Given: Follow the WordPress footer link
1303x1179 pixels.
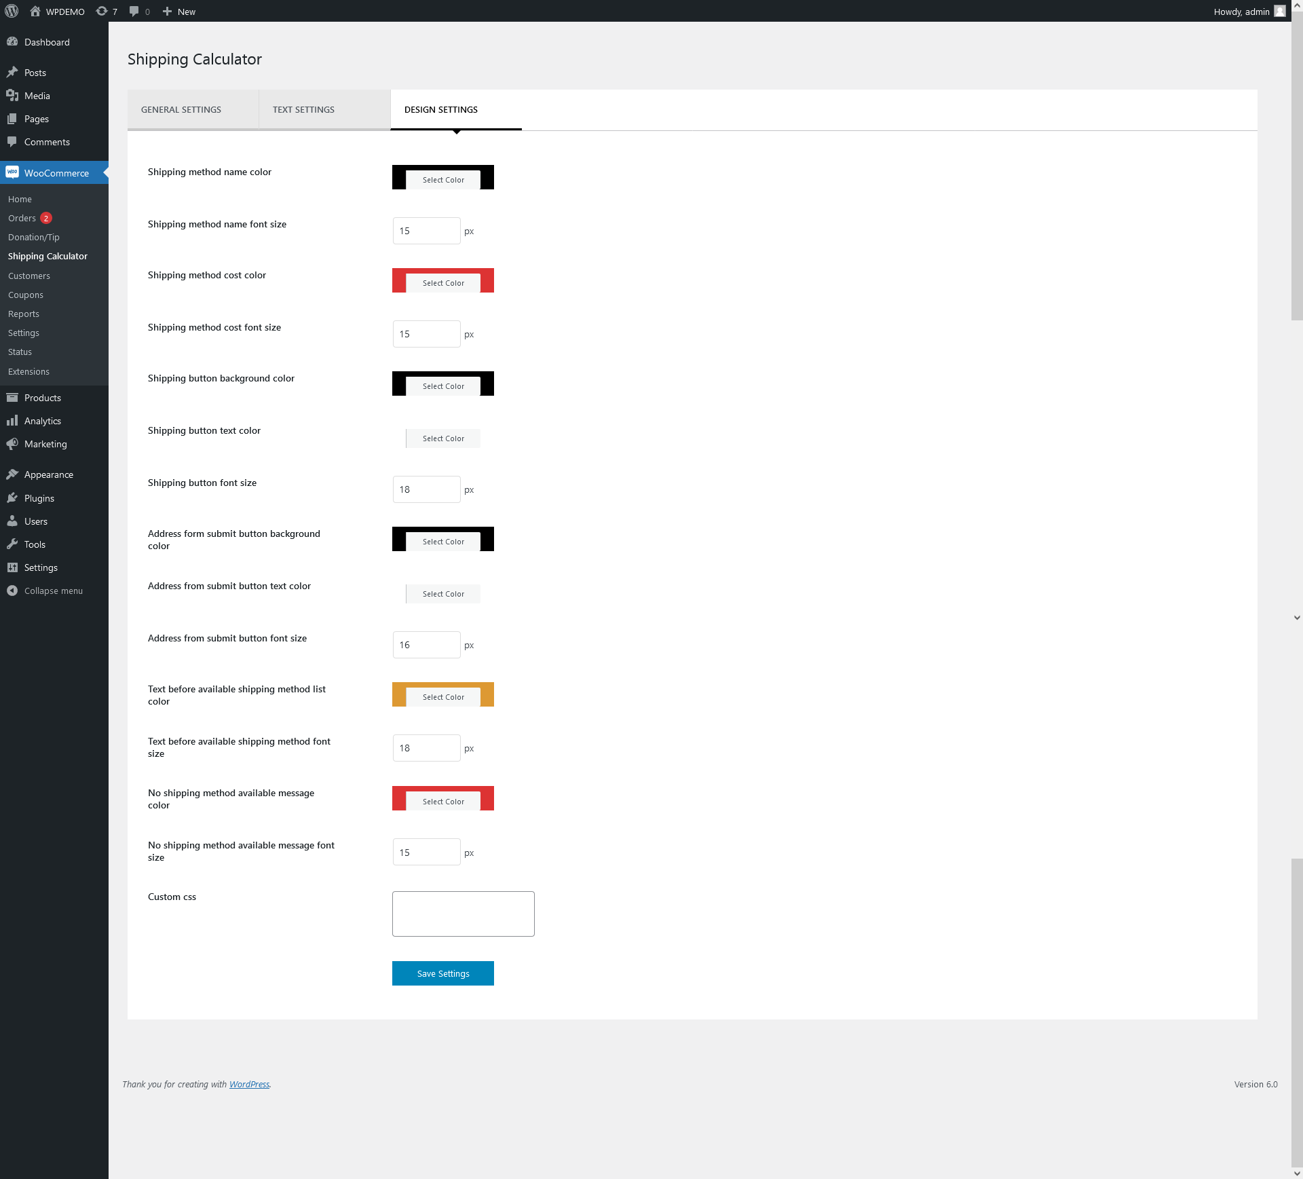Looking at the screenshot, I should (x=249, y=1084).
